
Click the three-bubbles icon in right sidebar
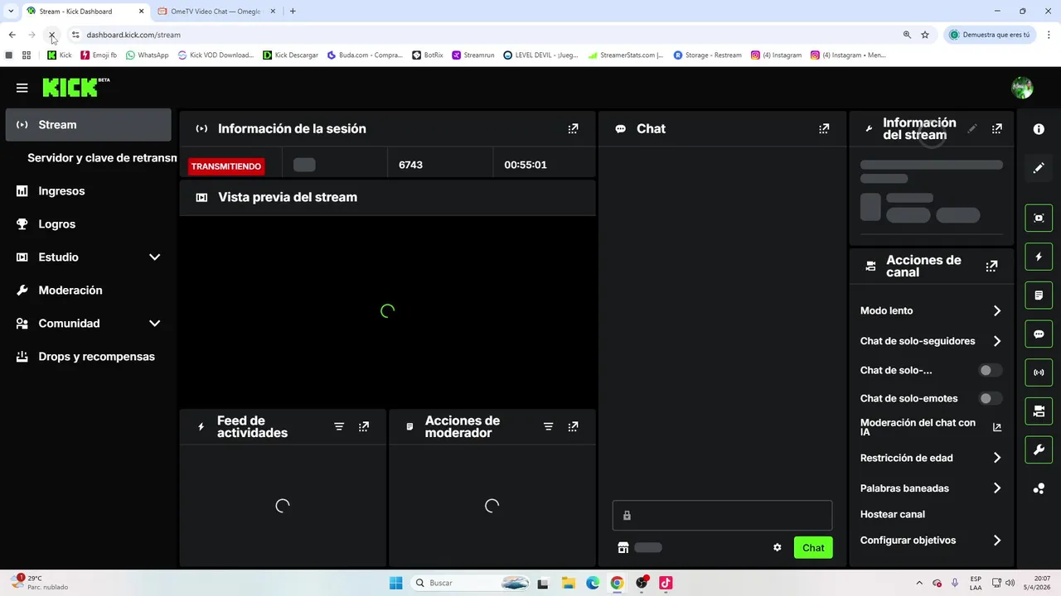click(x=1039, y=488)
